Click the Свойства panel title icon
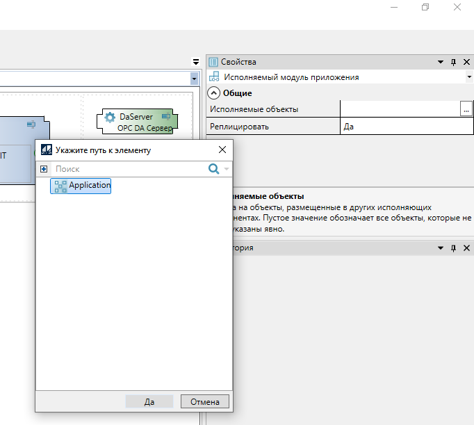The width and height of the screenshot is (474, 425). [x=213, y=63]
